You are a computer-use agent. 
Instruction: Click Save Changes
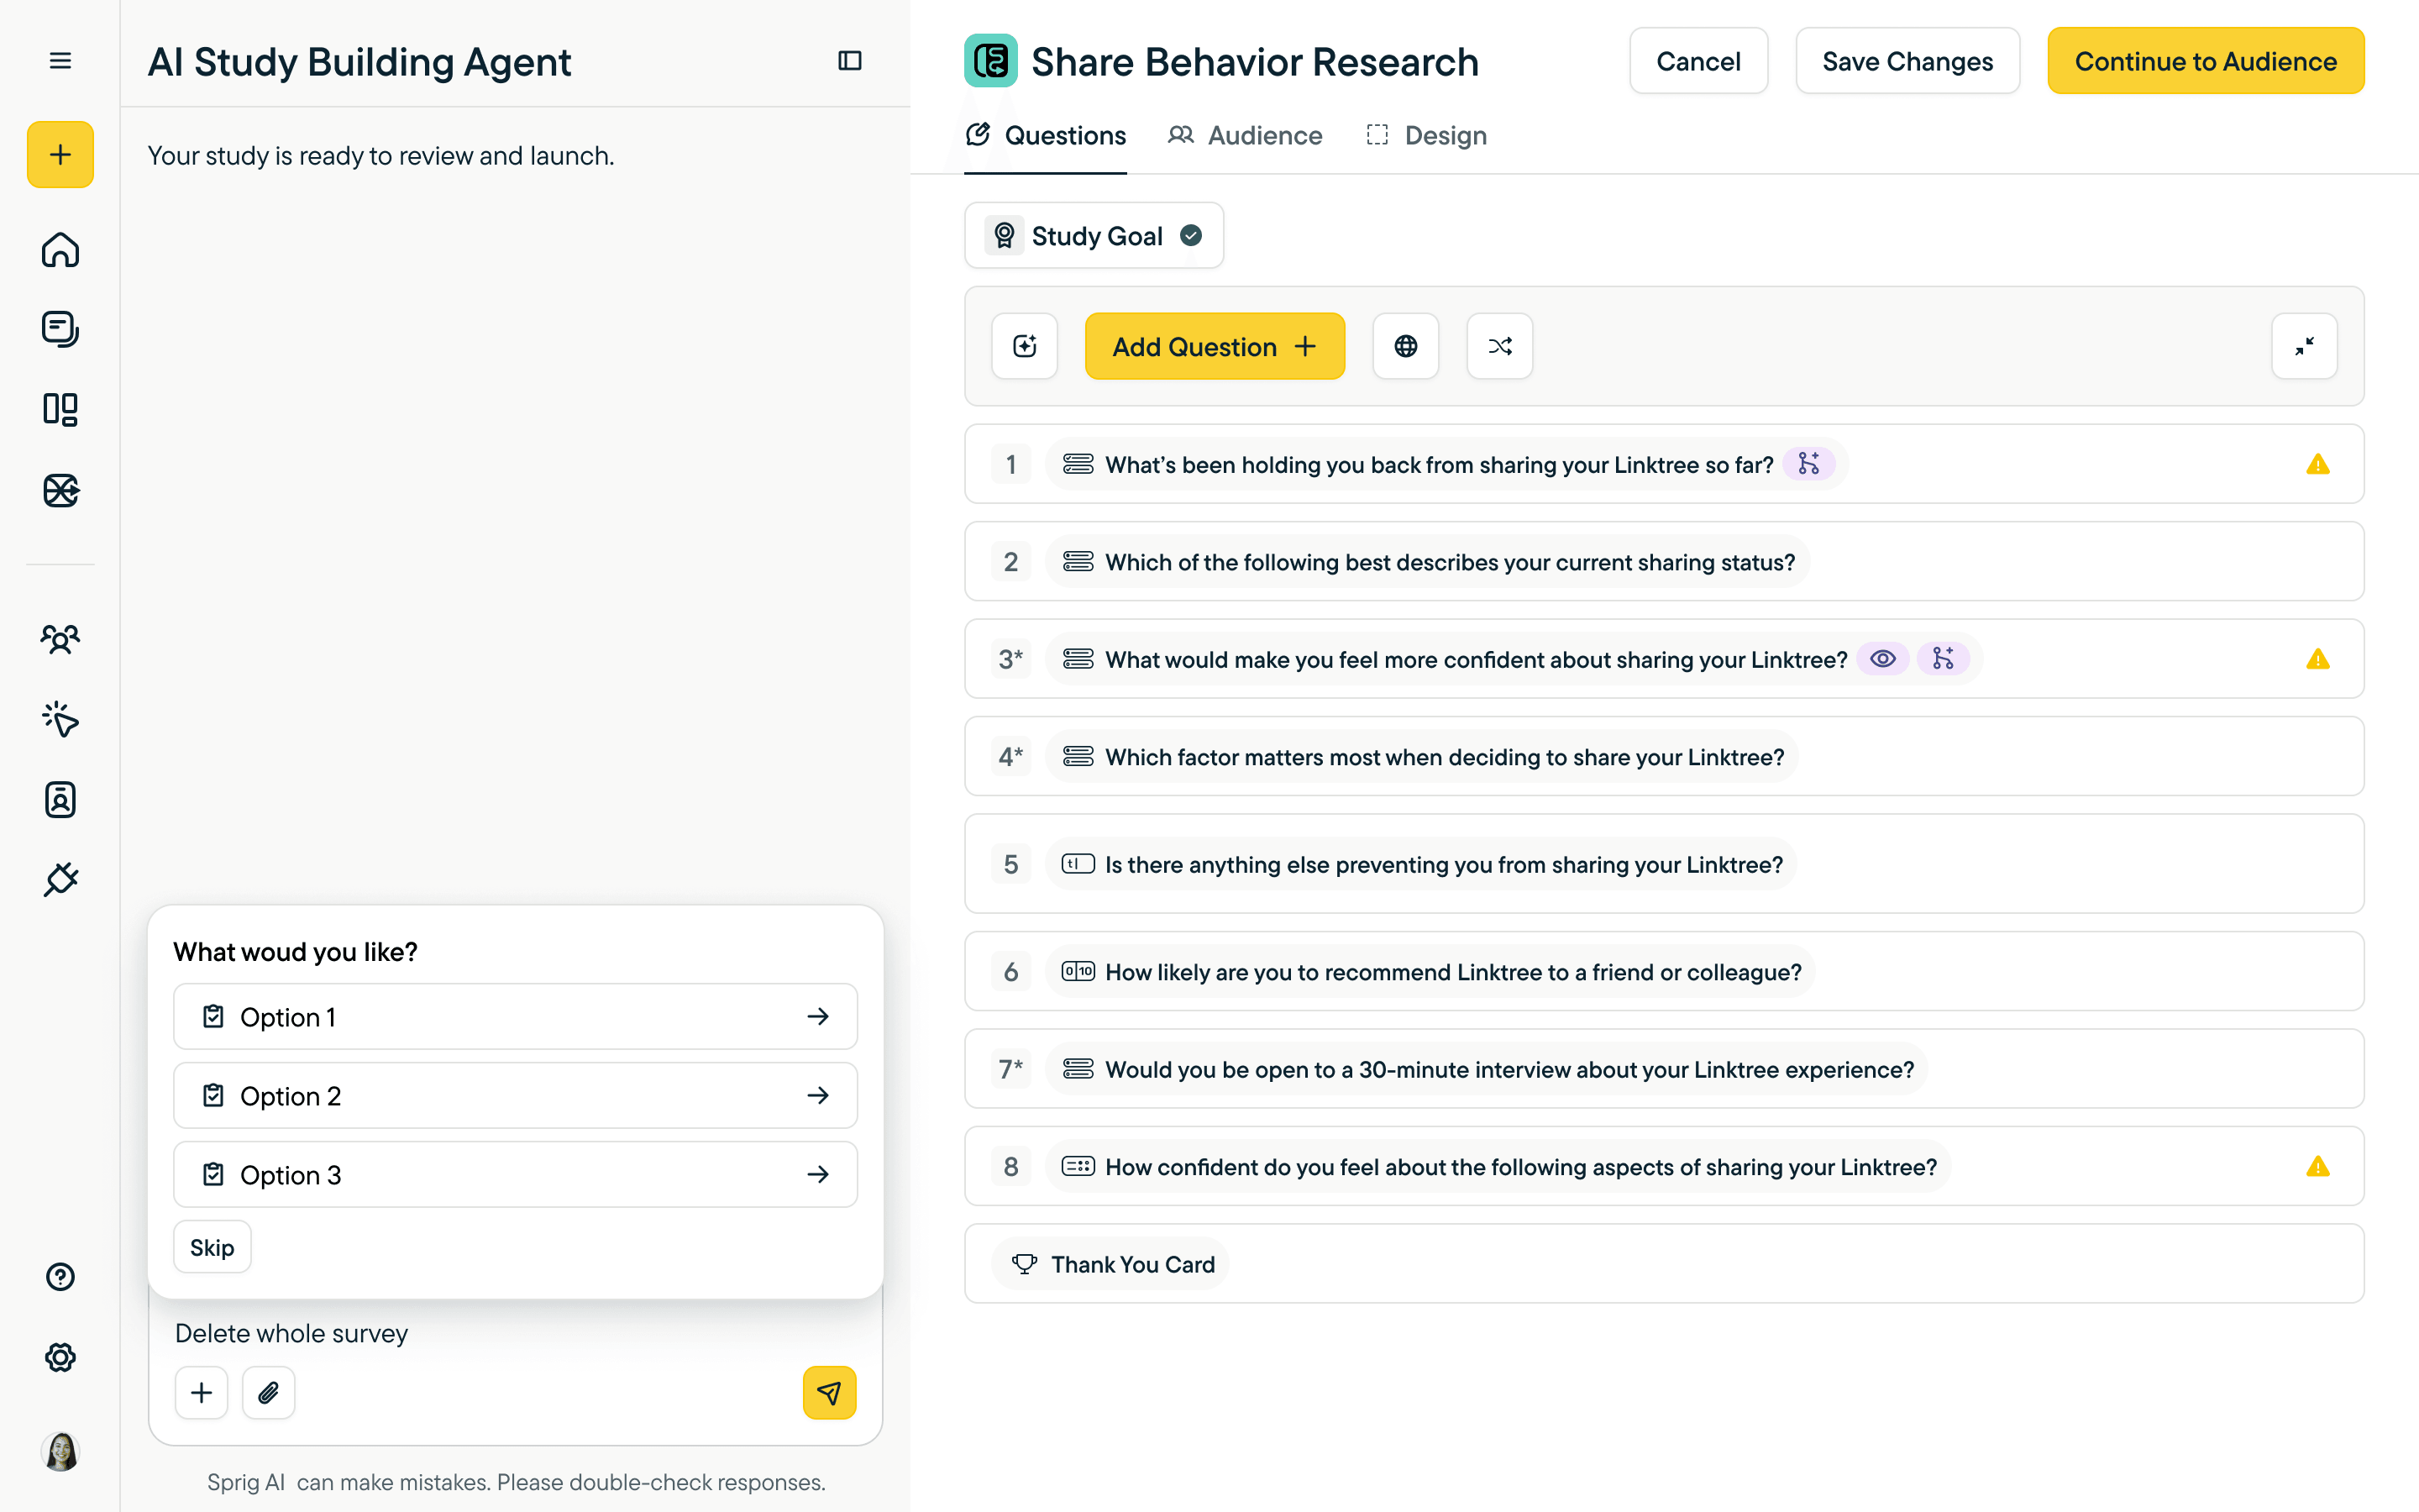coord(1907,61)
